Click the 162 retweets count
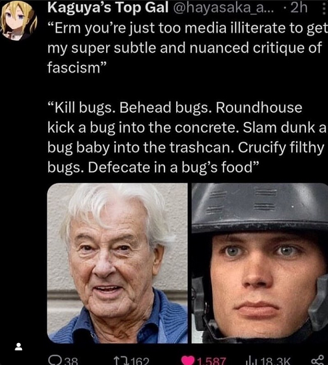This screenshot has width=328, height=365. pyautogui.click(x=139, y=361)
